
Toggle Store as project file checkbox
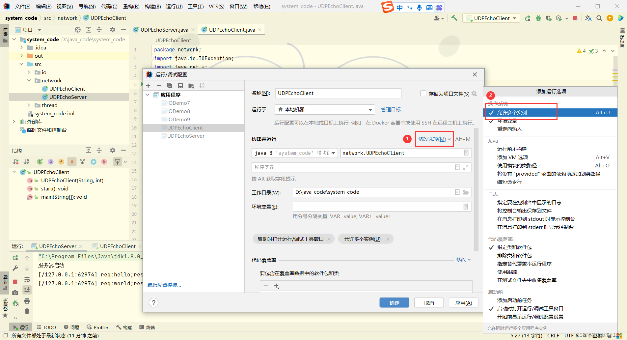423,94
